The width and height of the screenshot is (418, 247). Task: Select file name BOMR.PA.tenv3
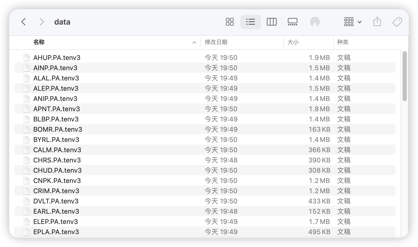(x=58, y=129)
